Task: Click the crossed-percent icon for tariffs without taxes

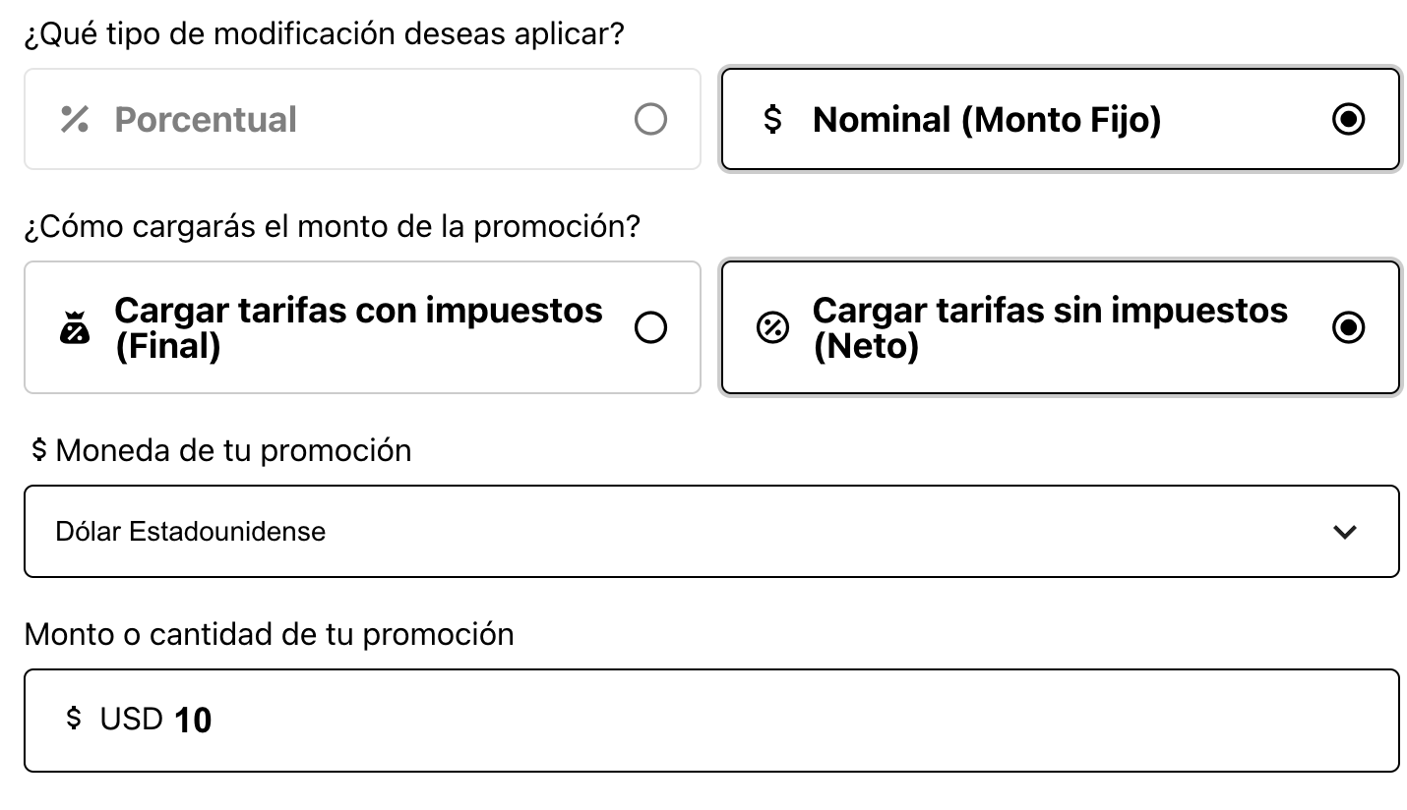Action: 772,327
